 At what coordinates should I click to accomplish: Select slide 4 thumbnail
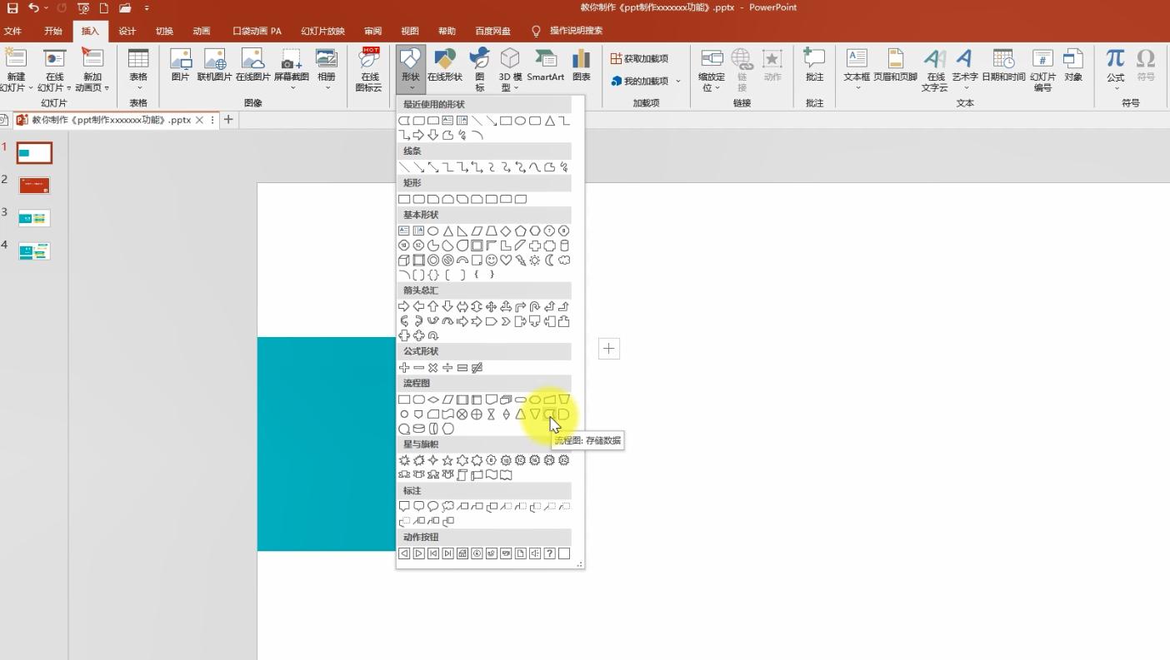tap(34, 251)
